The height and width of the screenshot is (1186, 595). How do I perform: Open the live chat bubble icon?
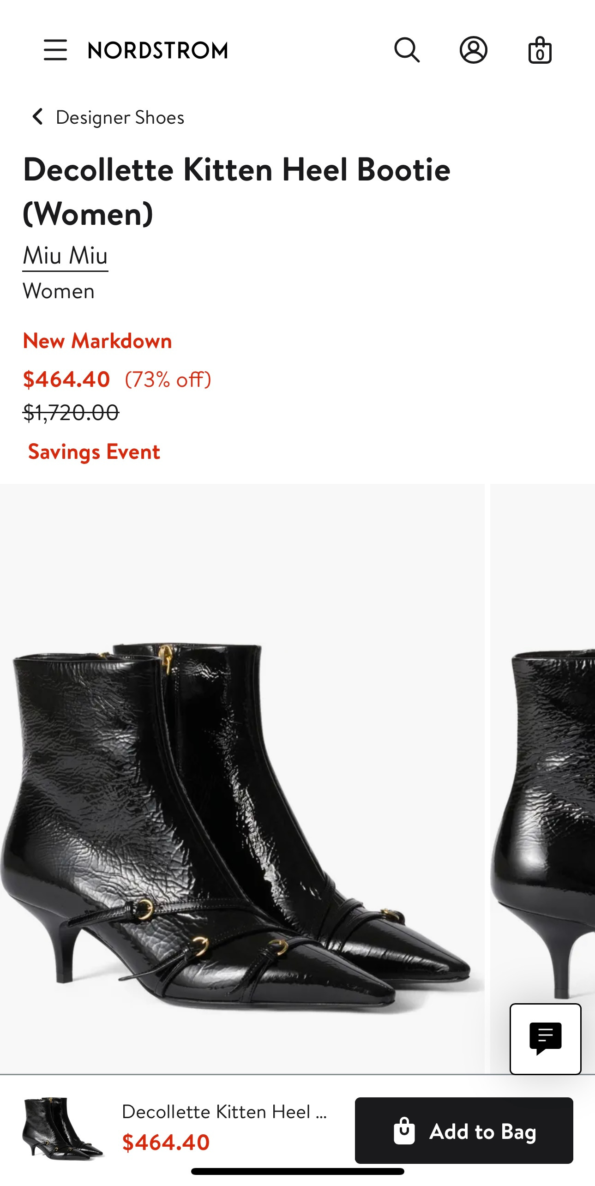tap(545, 1039)
